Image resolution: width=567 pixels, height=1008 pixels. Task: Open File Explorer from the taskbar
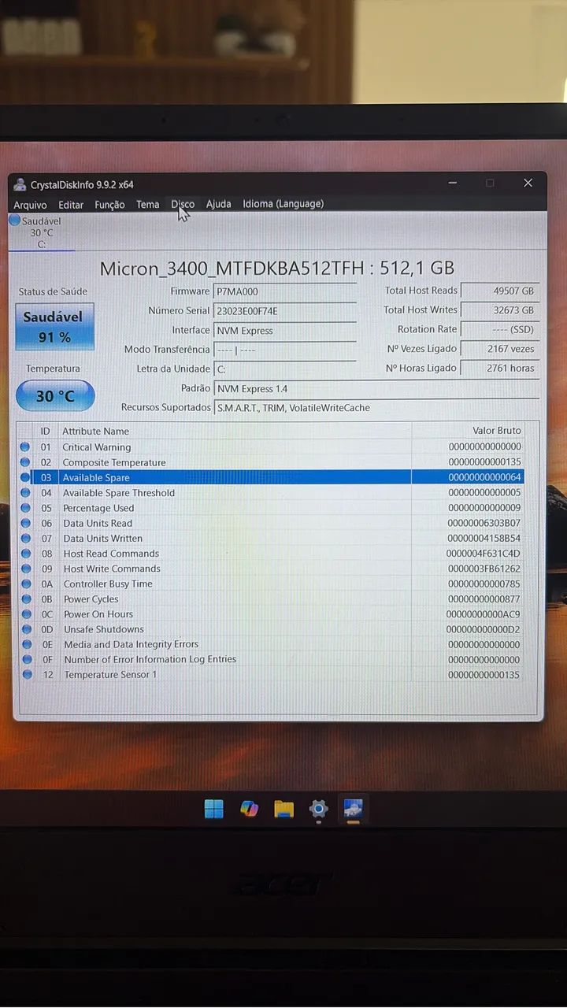[x=283, y=809]
